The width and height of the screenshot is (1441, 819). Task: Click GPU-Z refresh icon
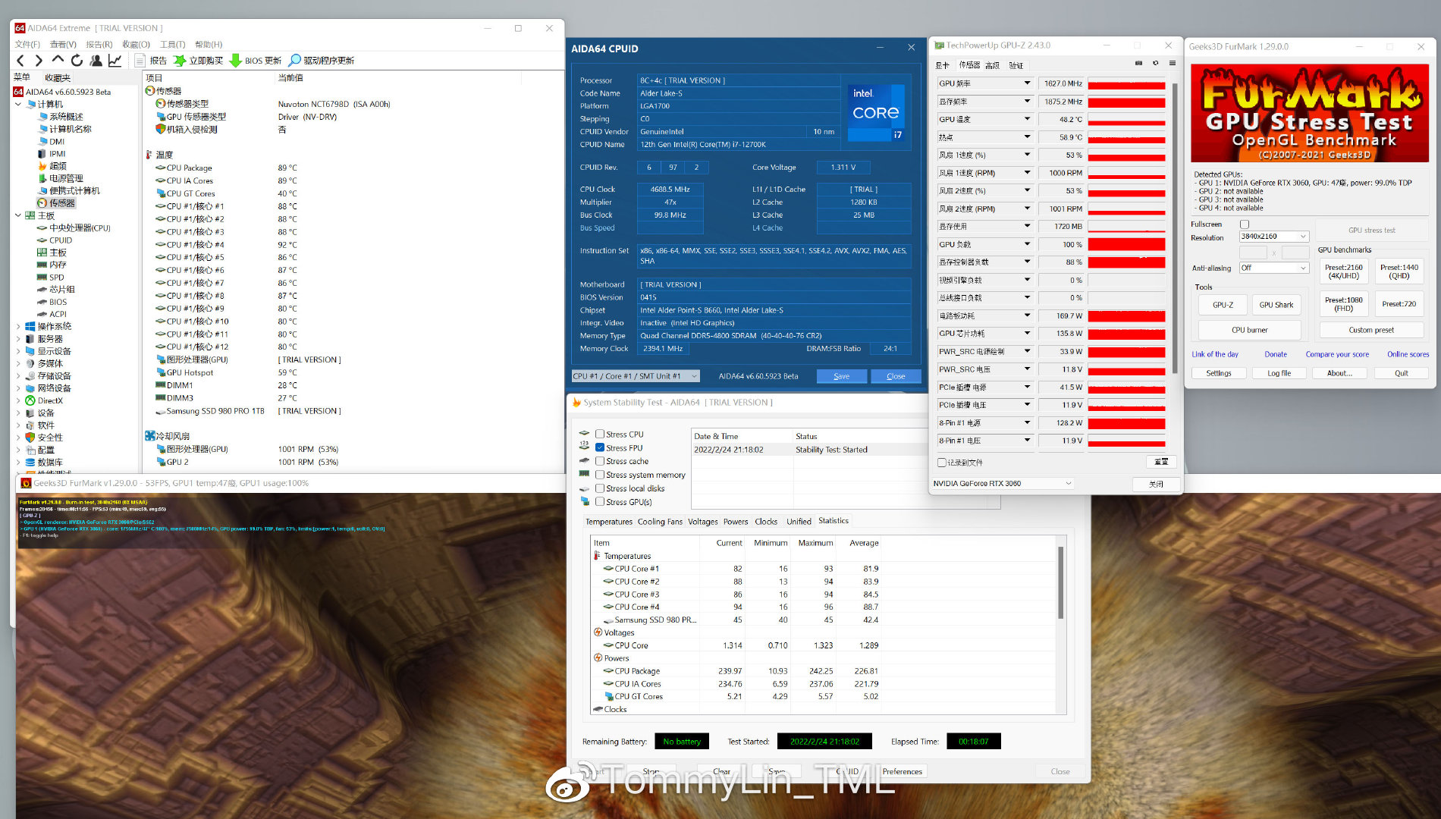pos(1155,64)
